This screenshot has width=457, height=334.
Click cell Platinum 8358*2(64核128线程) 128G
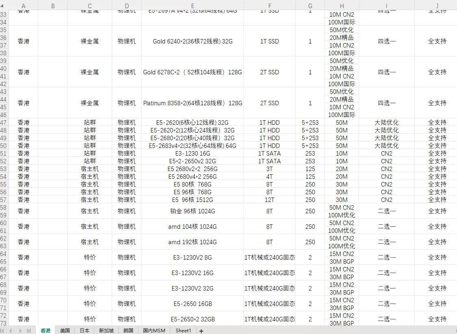tap(193, 103)
